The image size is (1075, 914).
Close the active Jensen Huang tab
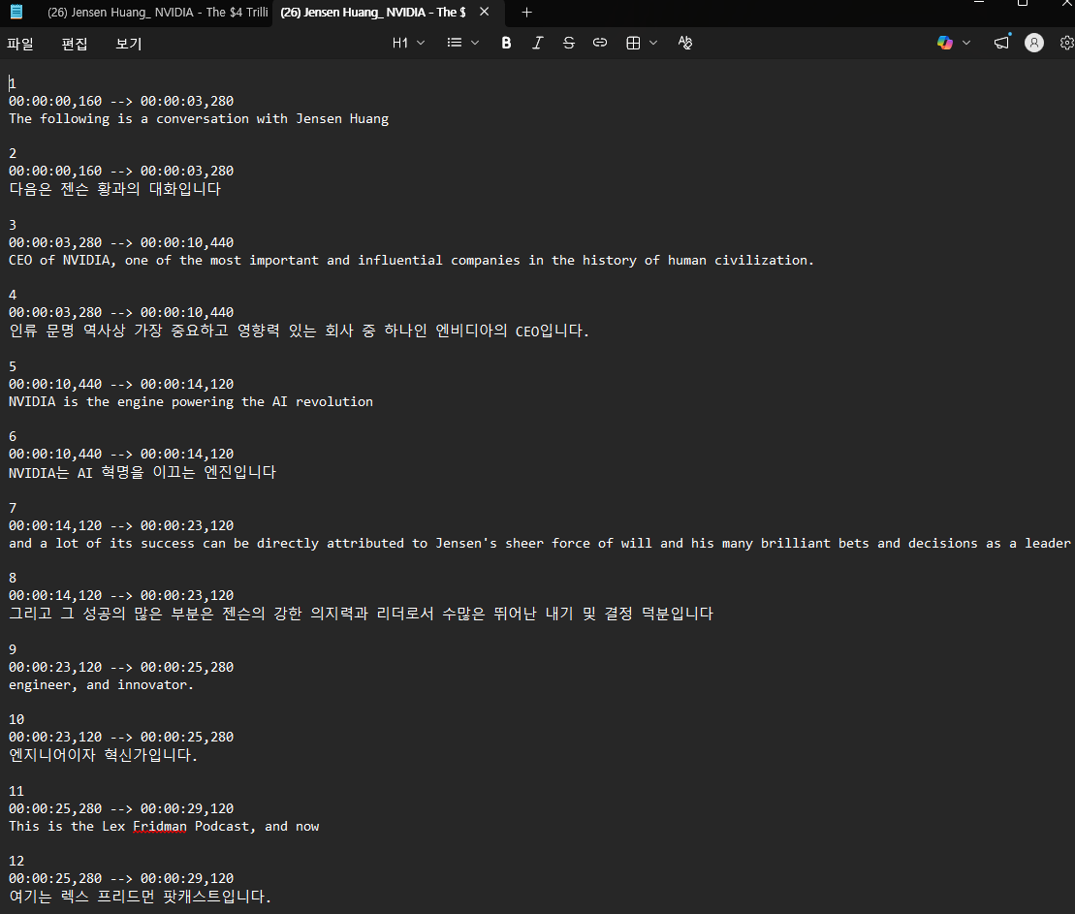485,13
